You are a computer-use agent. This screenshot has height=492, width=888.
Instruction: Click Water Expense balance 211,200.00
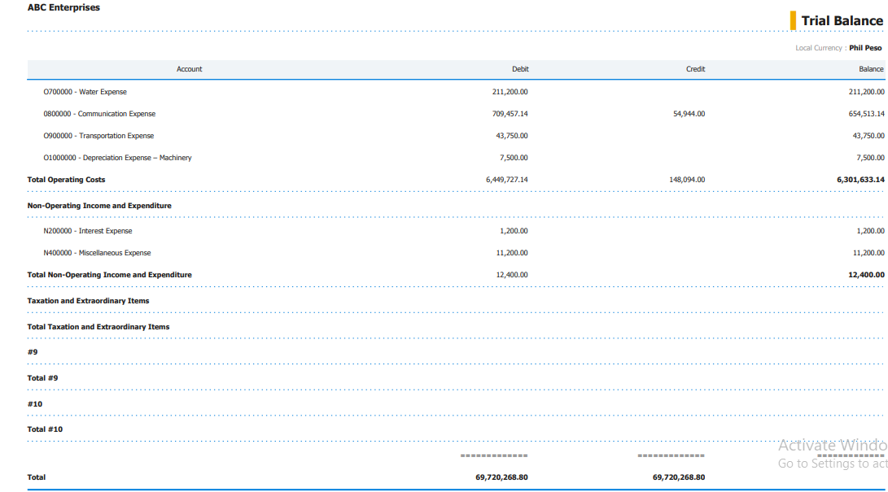(x=866, y=92)
